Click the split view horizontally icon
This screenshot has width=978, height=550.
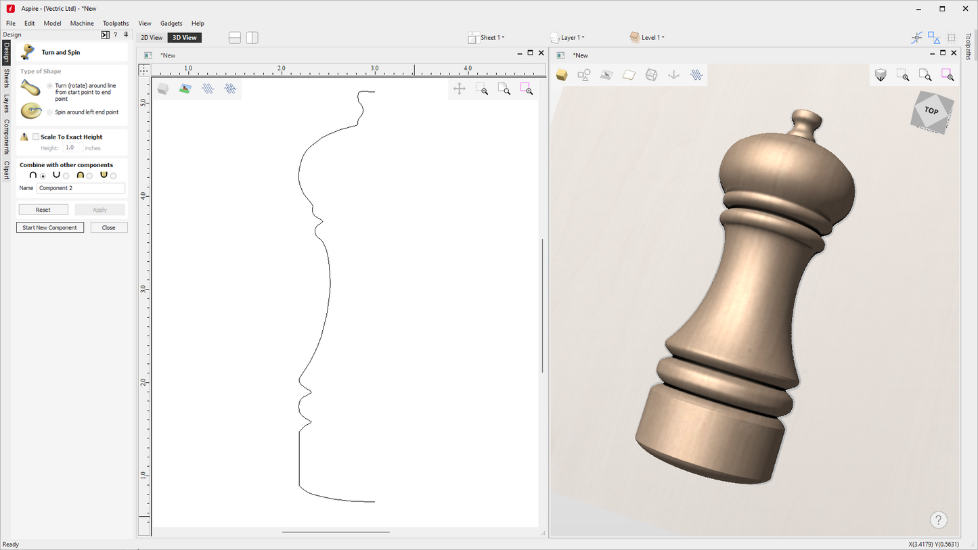[x=235, y=38]
